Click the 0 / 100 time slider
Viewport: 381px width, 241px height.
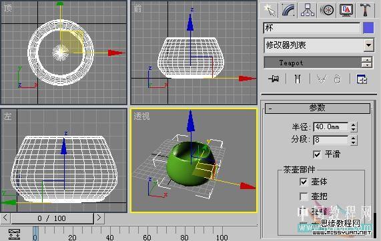coord(52,218)
